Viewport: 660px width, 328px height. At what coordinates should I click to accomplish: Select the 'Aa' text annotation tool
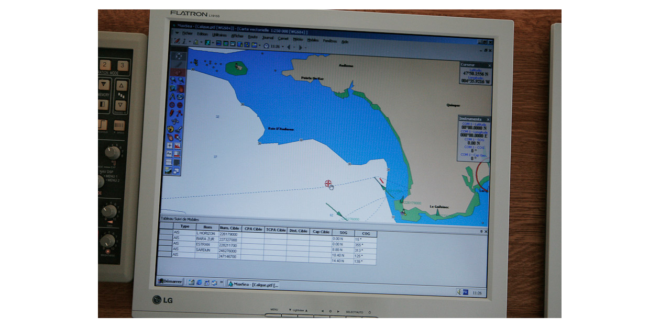(x=170, y=154)
